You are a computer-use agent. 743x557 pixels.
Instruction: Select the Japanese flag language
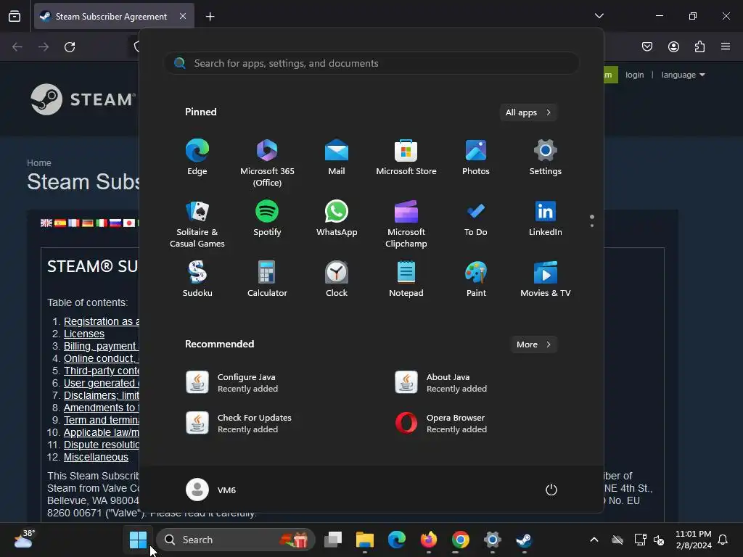pos(129,223)
